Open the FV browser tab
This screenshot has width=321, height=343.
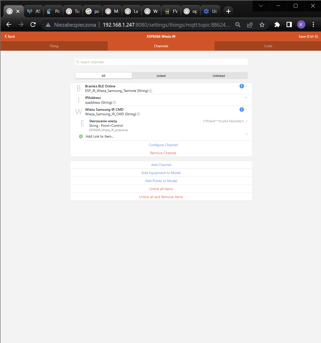pos(171,11)
